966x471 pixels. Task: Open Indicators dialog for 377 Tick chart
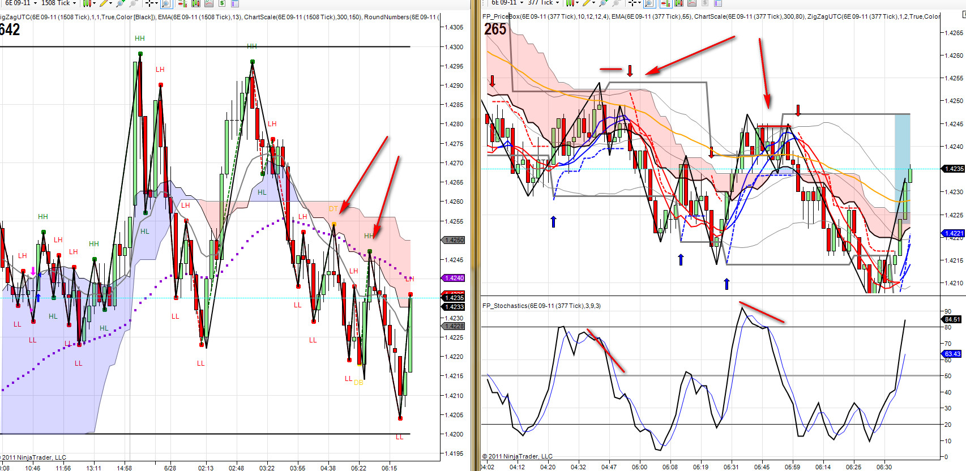679,3
